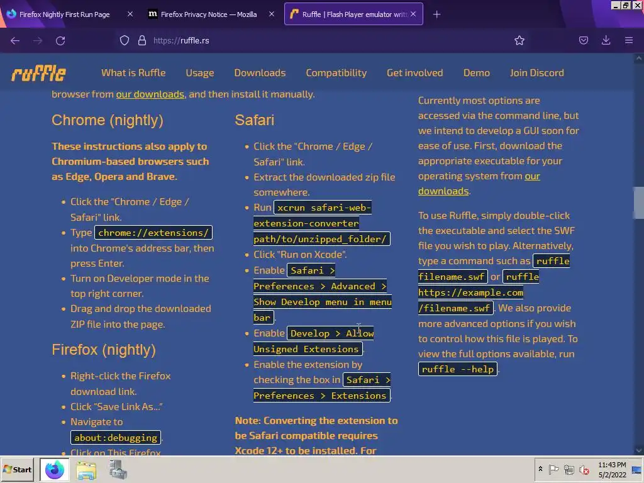Click the scrollbar down arrow
The width and height of the screenshot is (644, 483).
pyautogui.click(x=639, y=450)
